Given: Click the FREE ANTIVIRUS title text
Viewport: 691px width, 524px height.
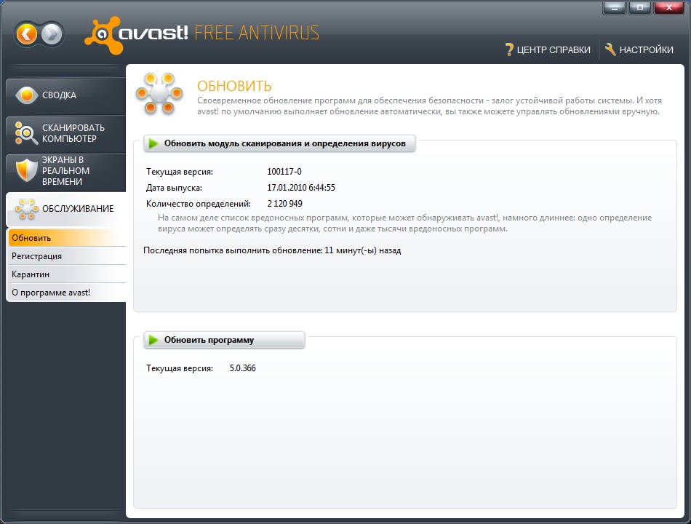Looking at the screenshot, I should [x=257, y=33].
